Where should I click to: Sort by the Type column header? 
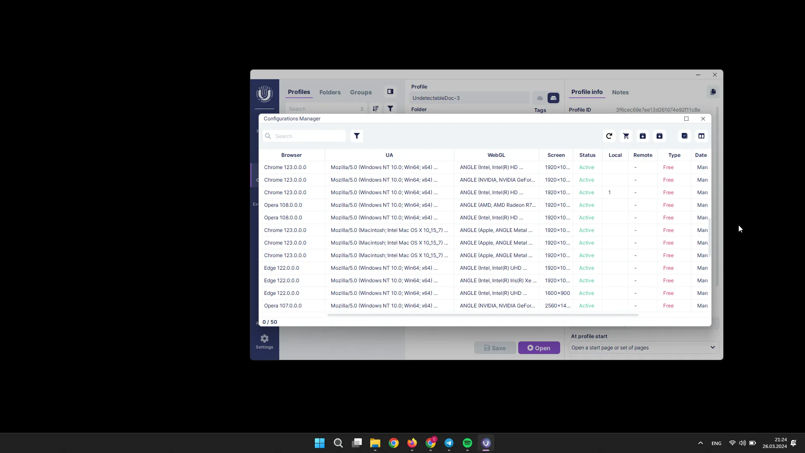pos(674,155)
